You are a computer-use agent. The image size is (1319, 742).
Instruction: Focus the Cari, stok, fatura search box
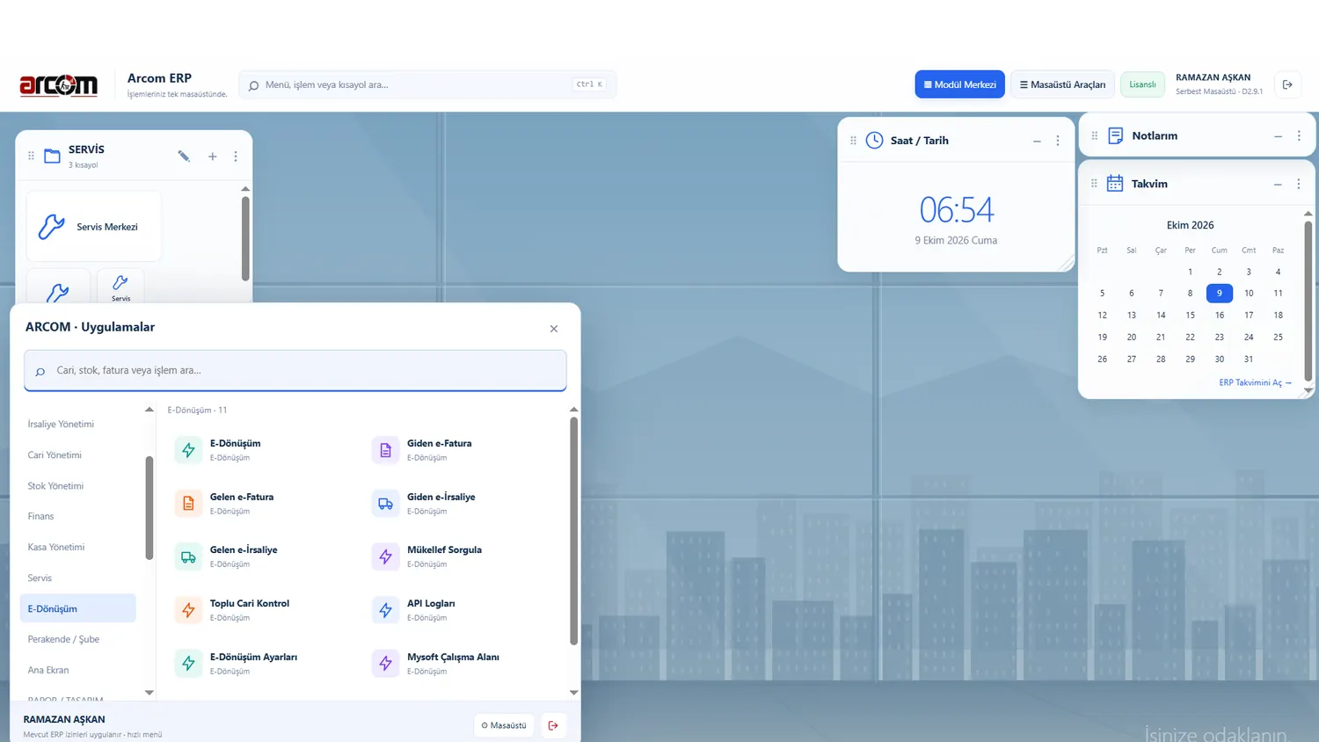(295, 370)
